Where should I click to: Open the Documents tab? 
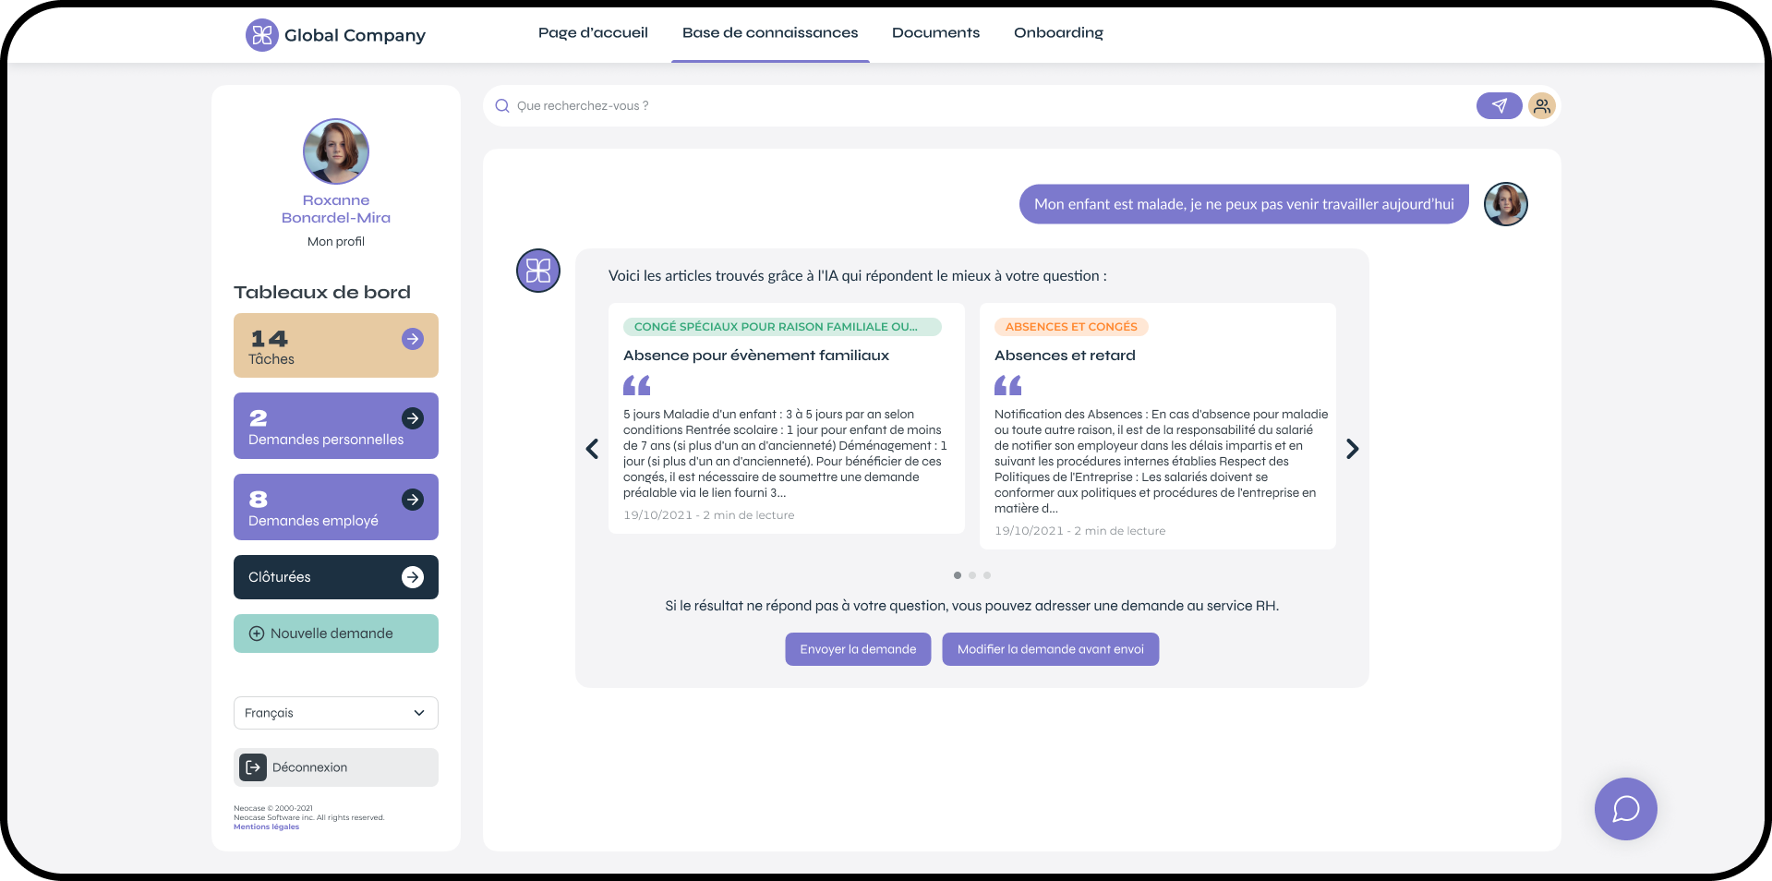click(935, 33)
